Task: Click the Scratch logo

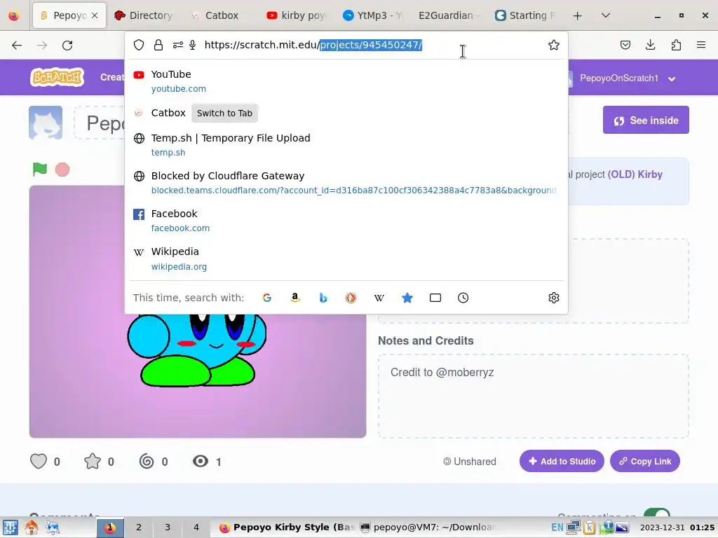Action: (x=57, y=77)
